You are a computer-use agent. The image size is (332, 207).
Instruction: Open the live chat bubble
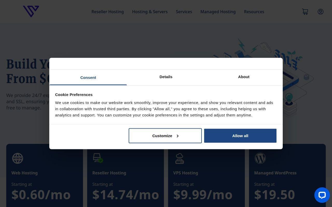(x=322, y=195)
